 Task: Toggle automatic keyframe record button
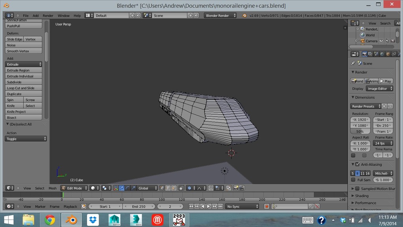coord(266,207)
